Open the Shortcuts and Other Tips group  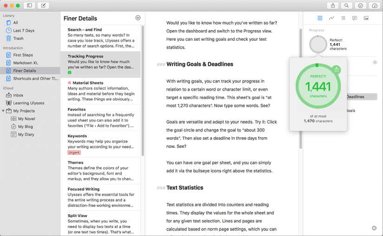(30, 78)
